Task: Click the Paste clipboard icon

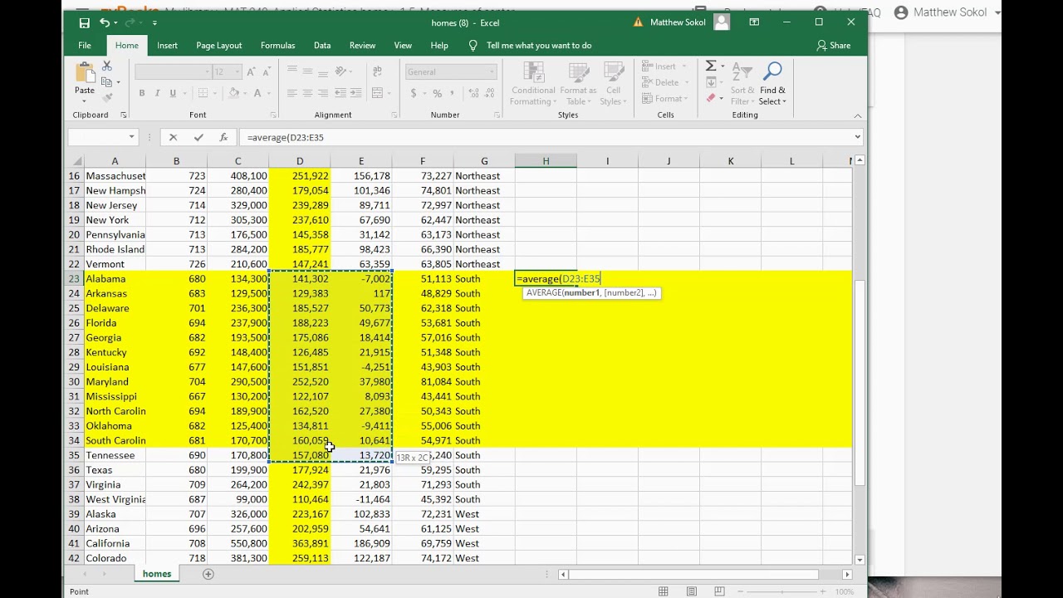Action: point(85,73)
